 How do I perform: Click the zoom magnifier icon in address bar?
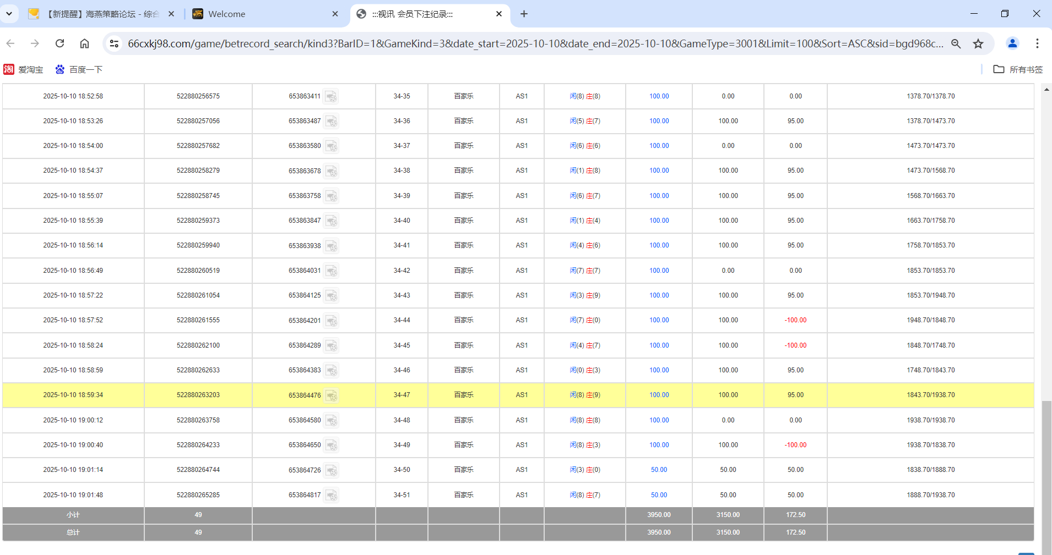[x=956, y=43]
